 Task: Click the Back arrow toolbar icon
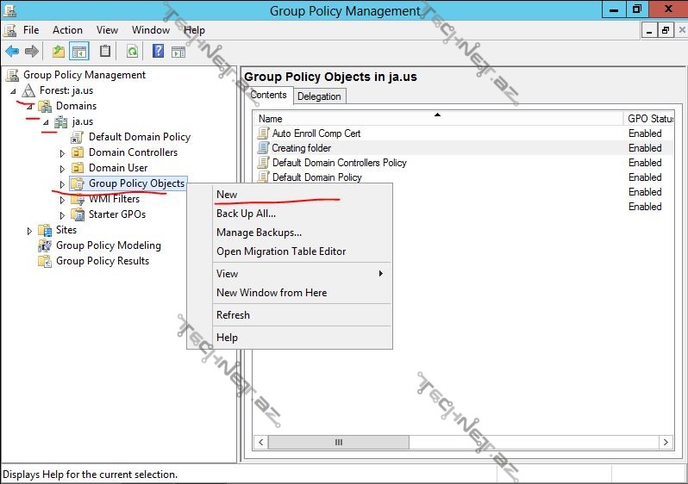(x=12, y=52)
